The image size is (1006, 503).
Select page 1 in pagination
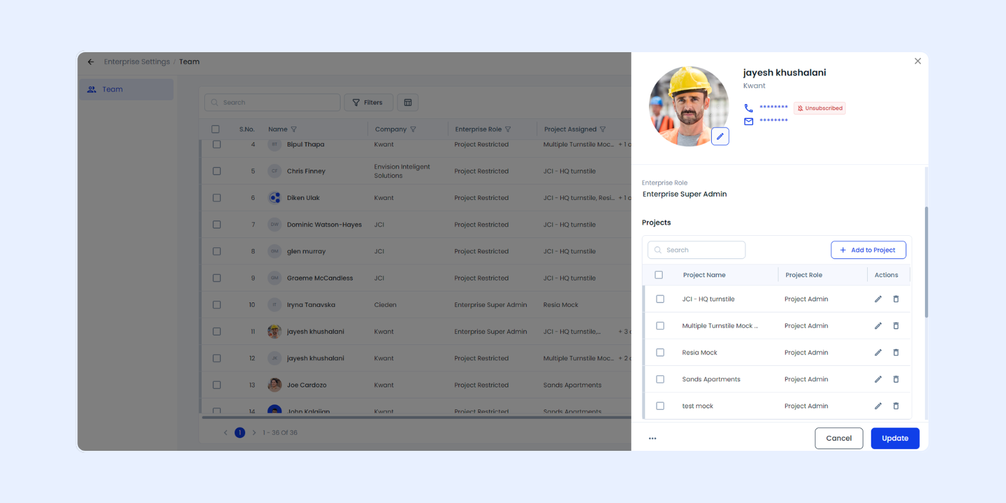coord(240,433)
